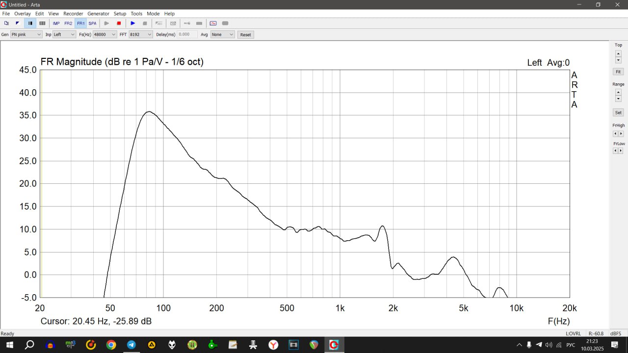Open the FFT size dropdown
The width and height of the screenshot is (628, 353).
(x=141, y=35)
